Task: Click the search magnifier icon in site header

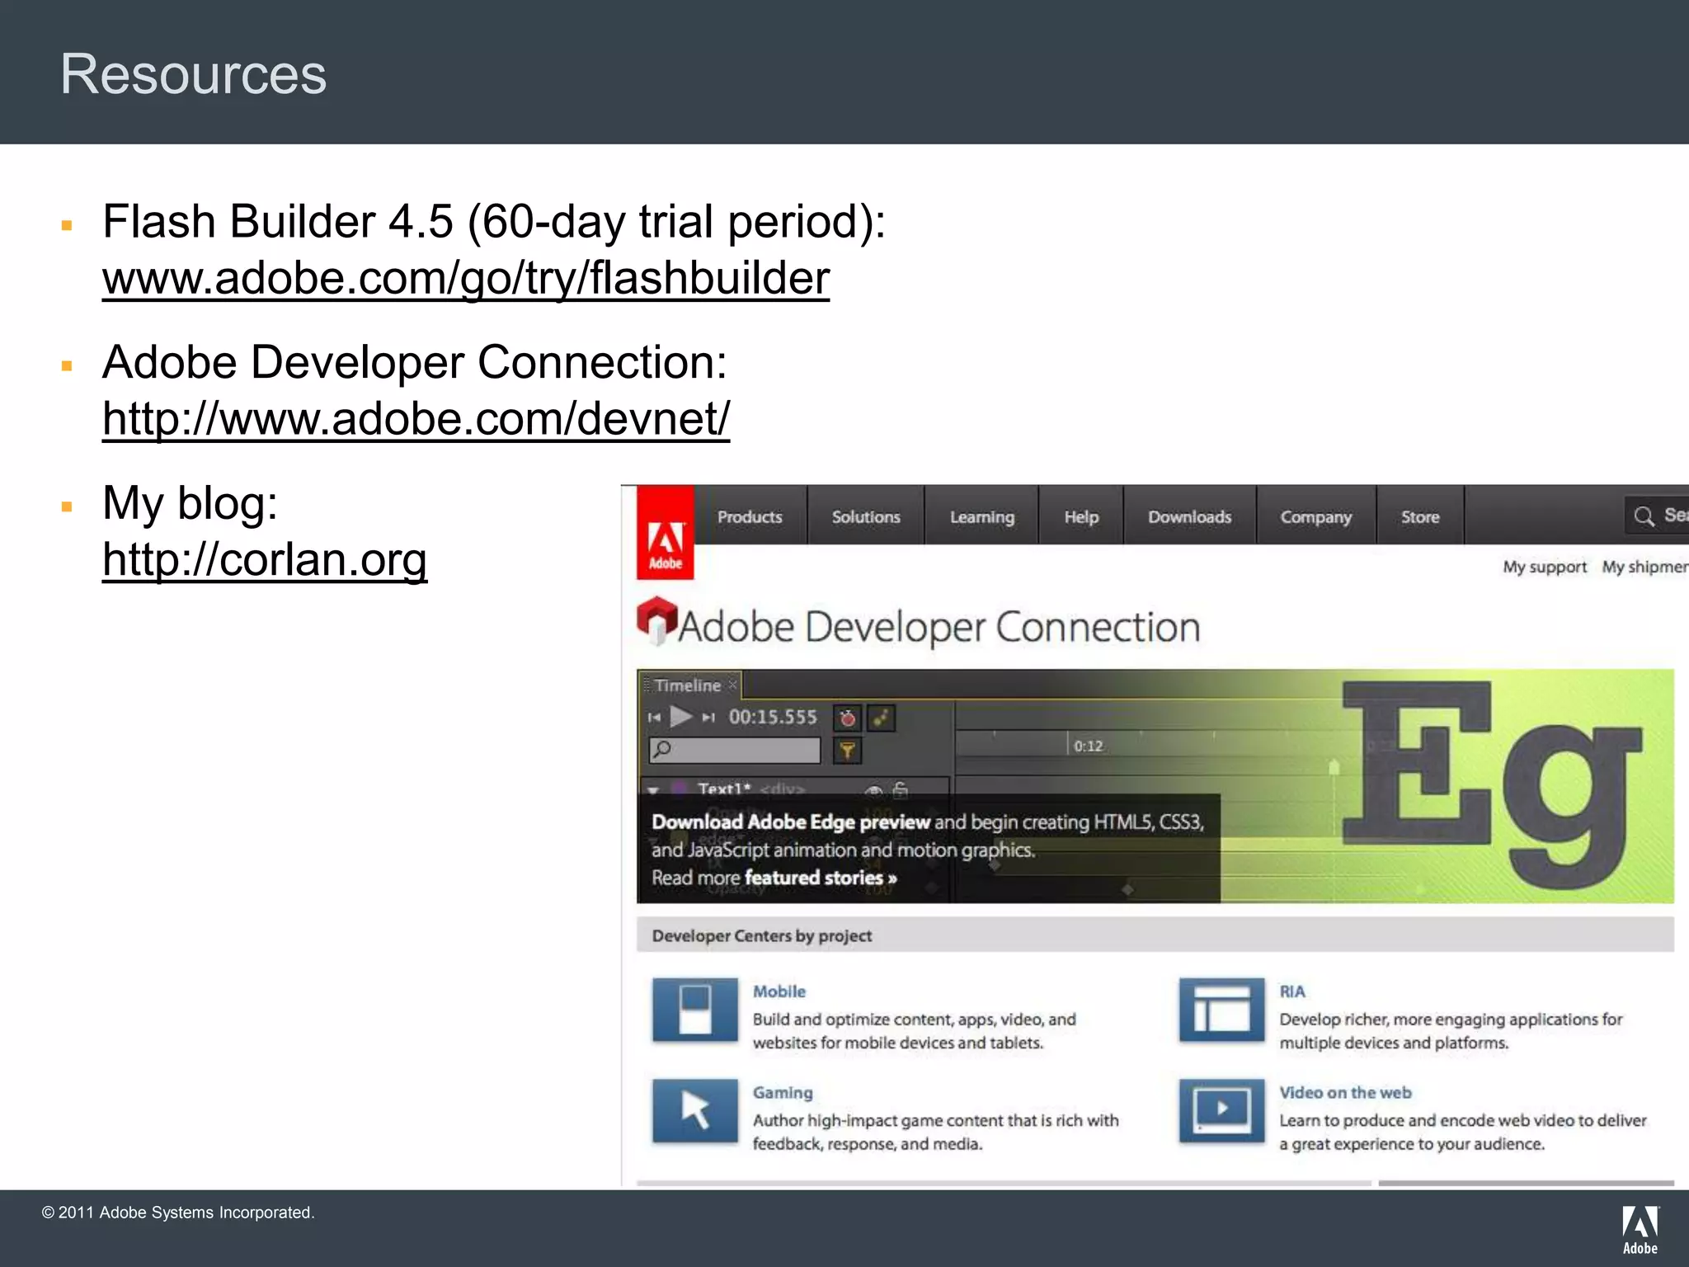Action: coord(1644,516)
